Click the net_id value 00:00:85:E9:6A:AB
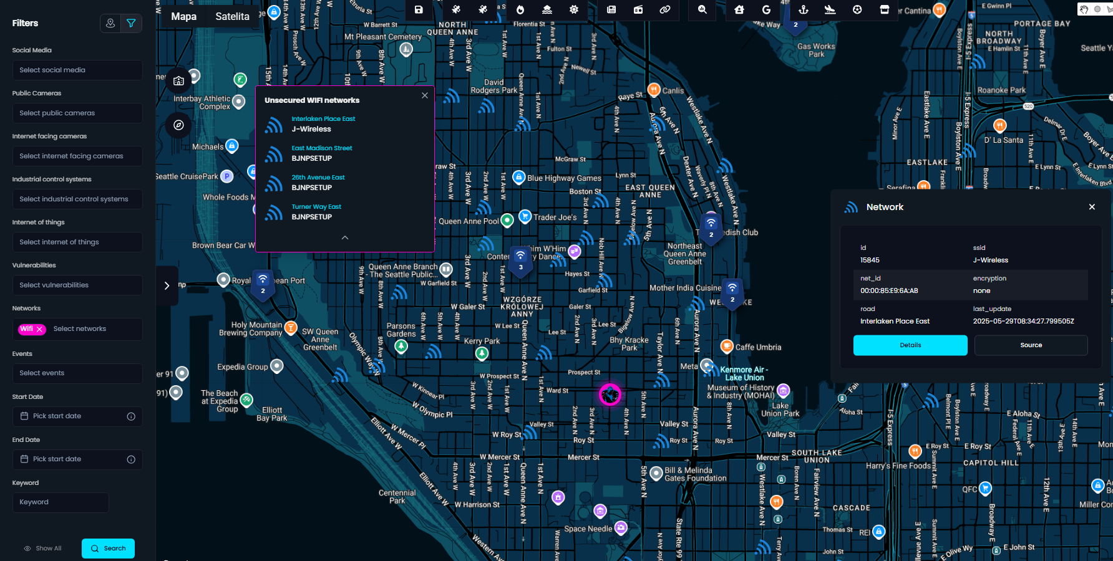Screen dimensions: 1113x561 [x=889, y=291]
